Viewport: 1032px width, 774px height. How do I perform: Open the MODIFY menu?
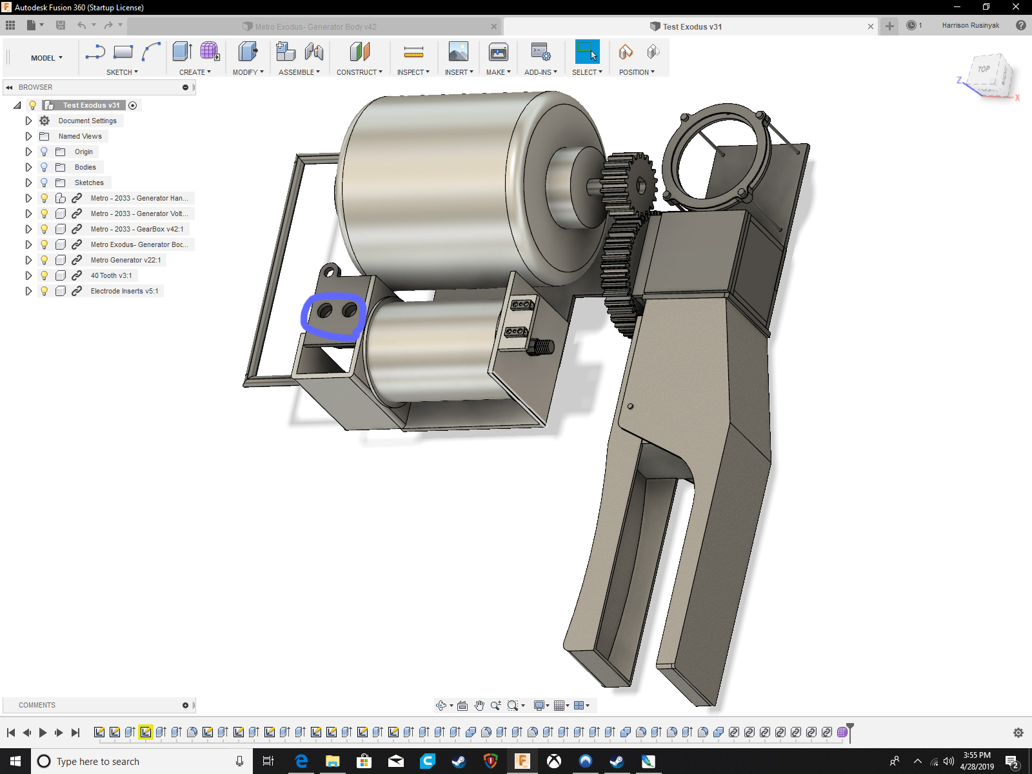click(248, 72)
